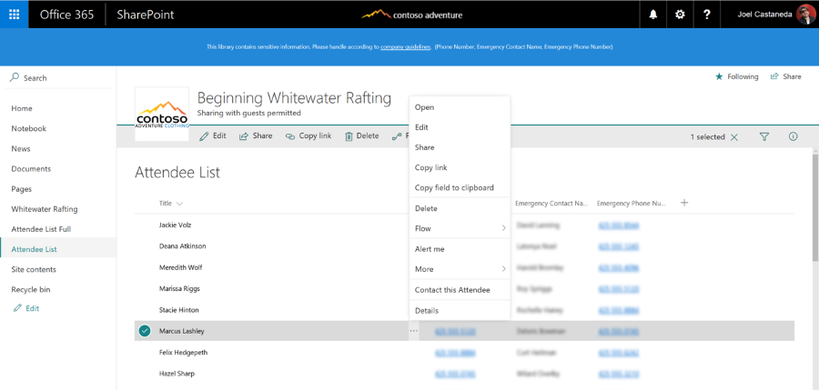The image size is (819, 390).
Task: Choose Details in the context menu
Action: point(460,311)
